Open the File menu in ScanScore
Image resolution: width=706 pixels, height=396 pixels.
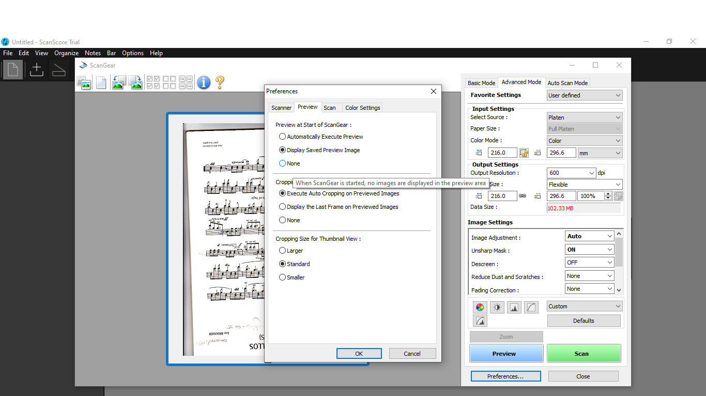click(x=8, y=53)
